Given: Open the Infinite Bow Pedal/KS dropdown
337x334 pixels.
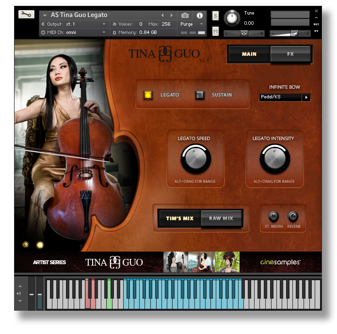Looking at the screenshot, I should pyautogui.click(x=285, y=97).
